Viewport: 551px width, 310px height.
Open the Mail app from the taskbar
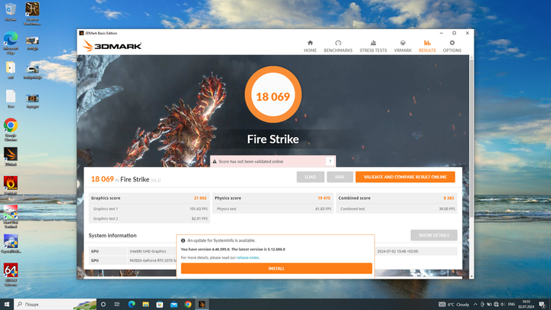pyautogui.click(x=174, y=304)
